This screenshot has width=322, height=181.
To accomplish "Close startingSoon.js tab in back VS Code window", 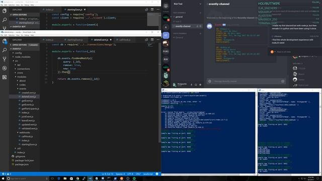I will click(85, 10).
